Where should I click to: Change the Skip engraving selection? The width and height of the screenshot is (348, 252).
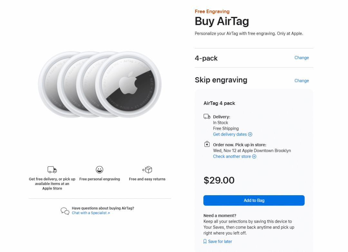tap(302, 81)
